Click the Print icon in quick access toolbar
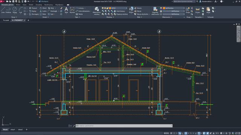 [x=25, y=1]
